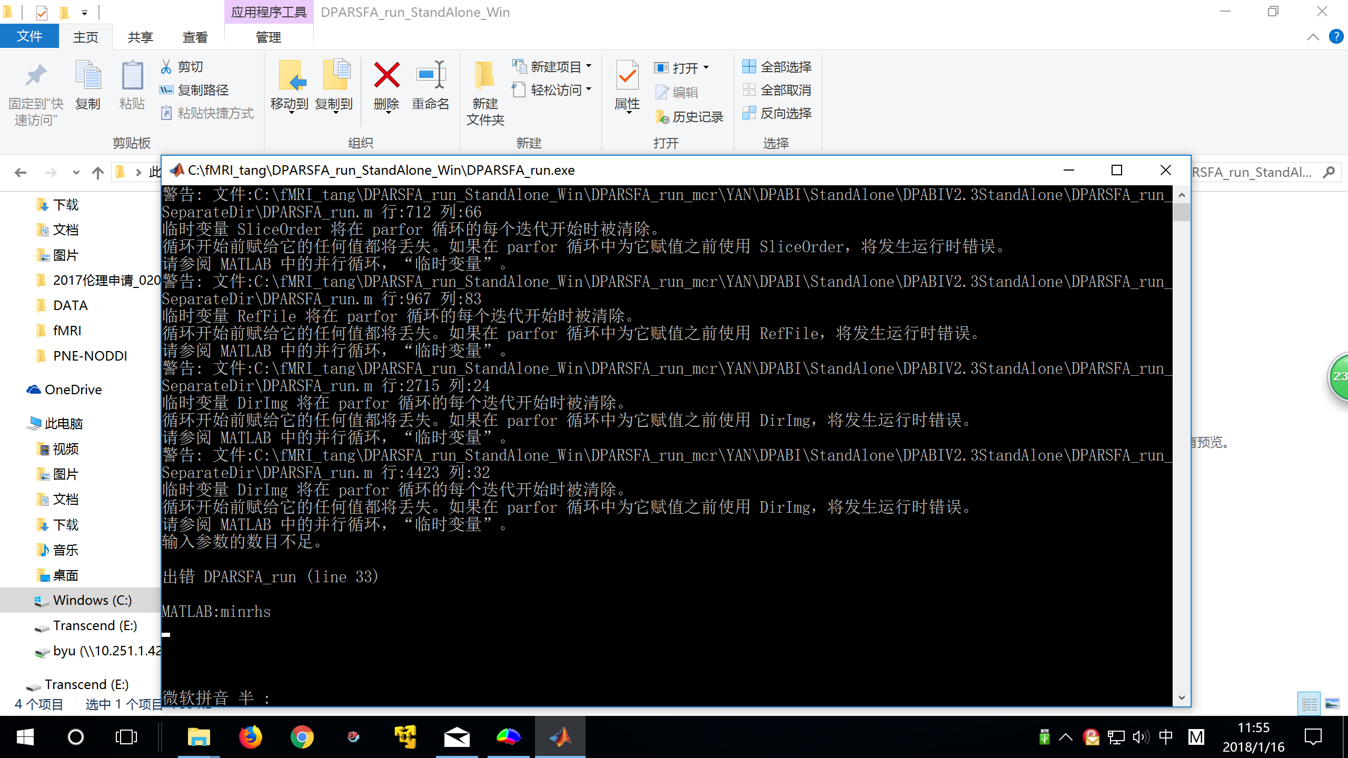Open Cortana search circle
1348x758 pixels.
tap(76, 737)
